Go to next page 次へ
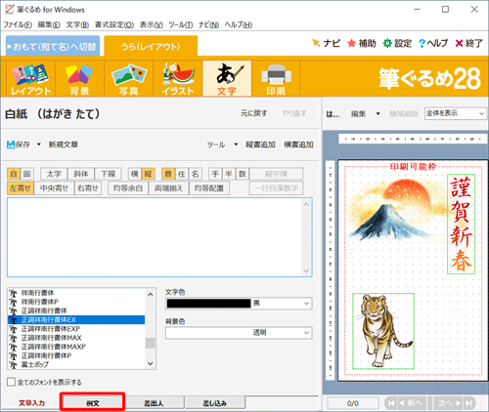Screen dimensions: 489x412 [449, 403]
